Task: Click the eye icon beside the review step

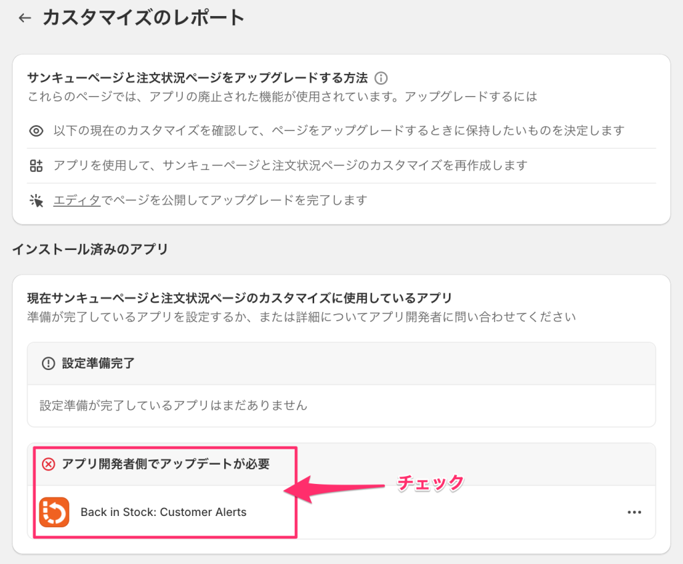Action: coord(35,131)
